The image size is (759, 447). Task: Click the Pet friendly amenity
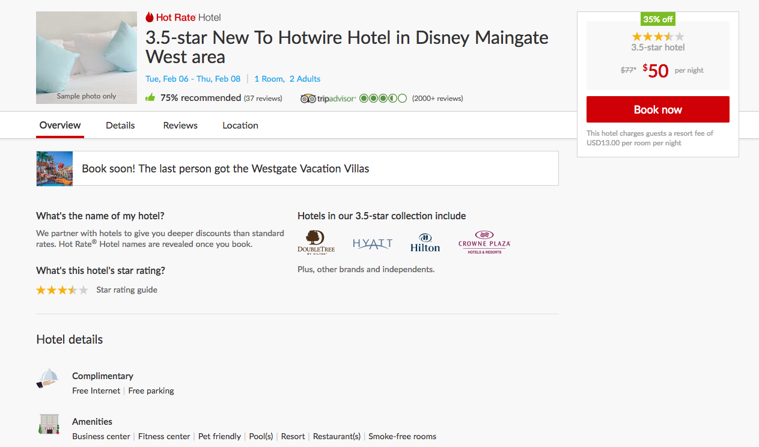219,436
